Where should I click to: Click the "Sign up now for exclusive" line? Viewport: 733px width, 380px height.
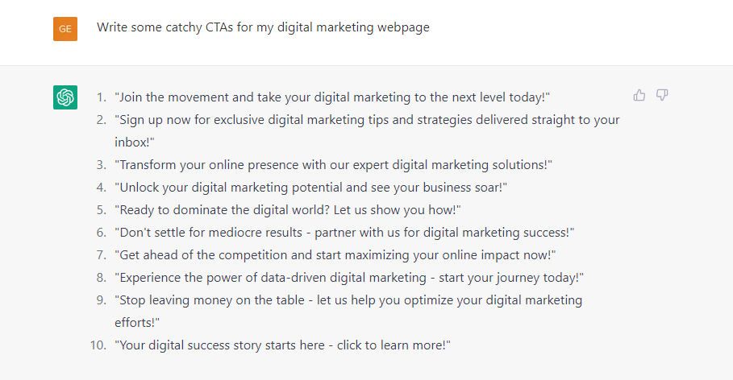[367, 120]
